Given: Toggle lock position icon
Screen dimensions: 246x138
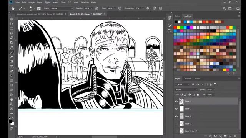Looking at the screenshot, I should click(189, 95).
